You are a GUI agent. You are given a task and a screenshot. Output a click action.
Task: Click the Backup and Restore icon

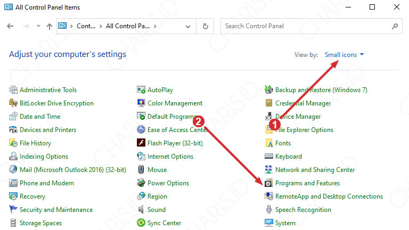(x=269, y=89)
